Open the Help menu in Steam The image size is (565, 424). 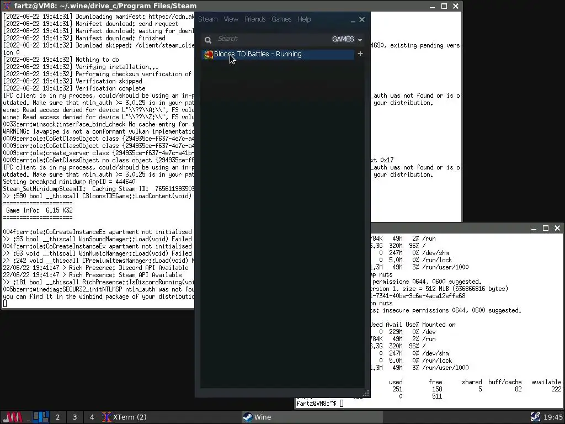304,19
